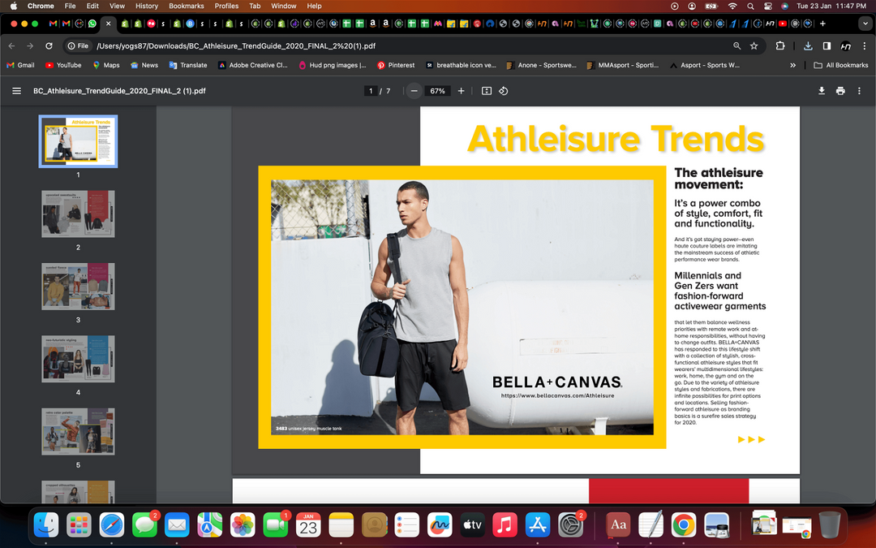
Task: Print the PDF document
Action: pyautogui.click(x=840, y=91)
